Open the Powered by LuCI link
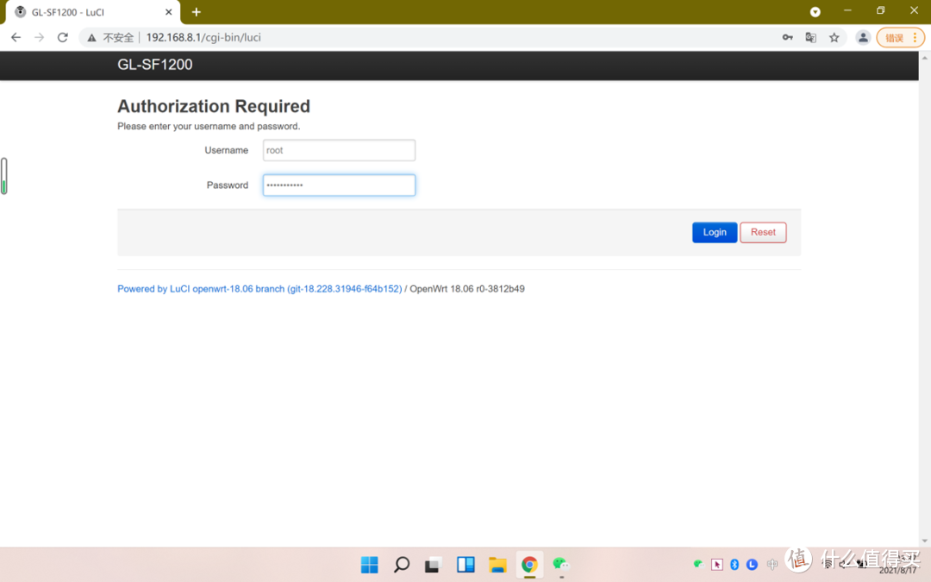This screenshot has height=582, width=931. (x=259, y=289)
